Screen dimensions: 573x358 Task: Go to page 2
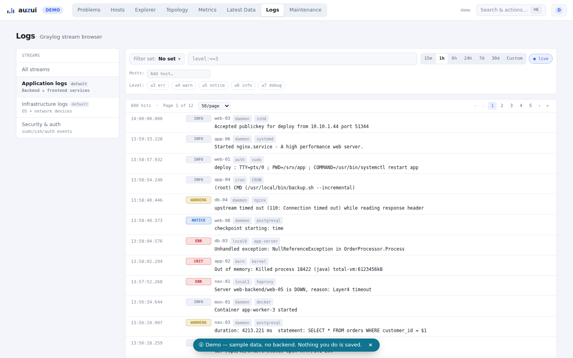point(502,106)
